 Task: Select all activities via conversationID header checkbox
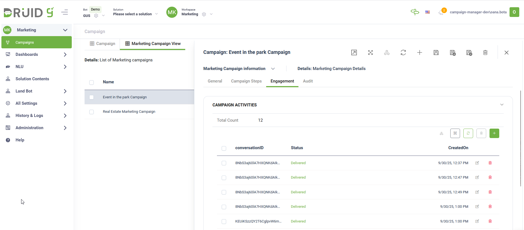(x=224, y=148)
